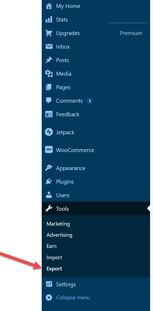The width and height of the screenshot is (153, 311).
Task: Open the Jetpack menu label
Action: (65, 132)
